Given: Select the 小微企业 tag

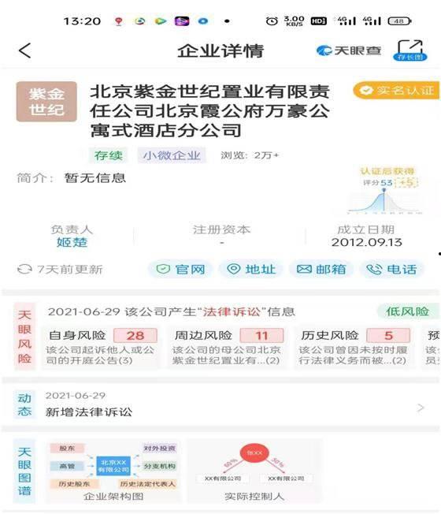Looking at the screenshot, I should click(x=172, y=155).
